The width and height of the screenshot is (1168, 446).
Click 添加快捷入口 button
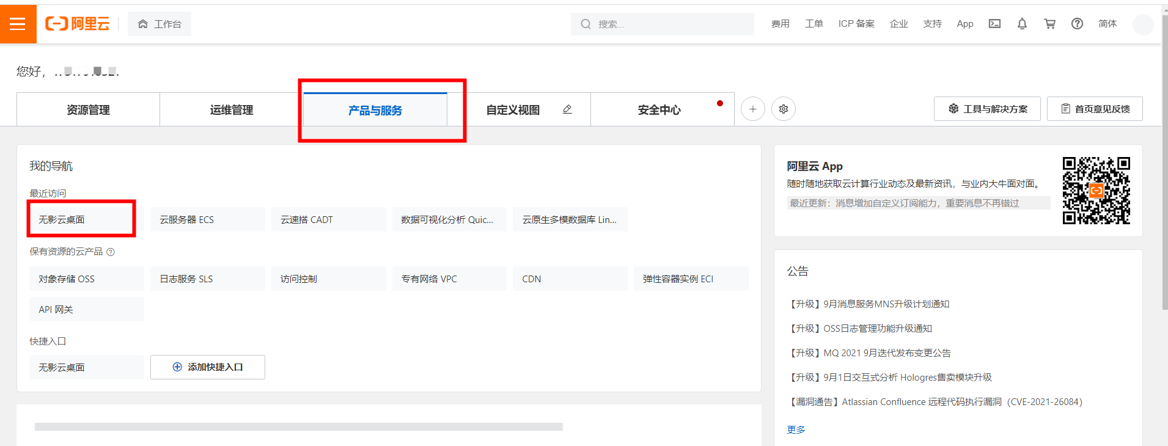point(208,367)
